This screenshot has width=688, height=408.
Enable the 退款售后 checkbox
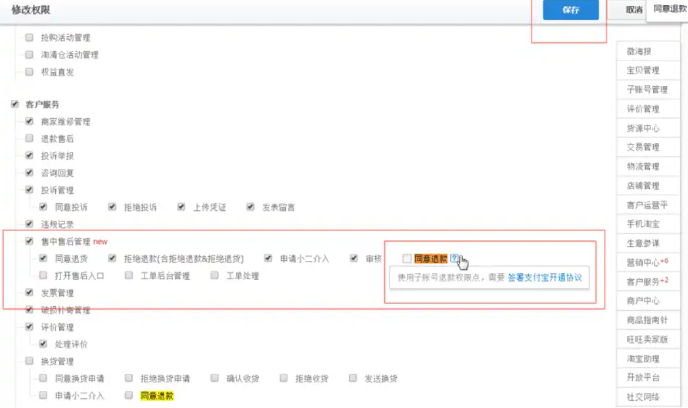[29, 139]
